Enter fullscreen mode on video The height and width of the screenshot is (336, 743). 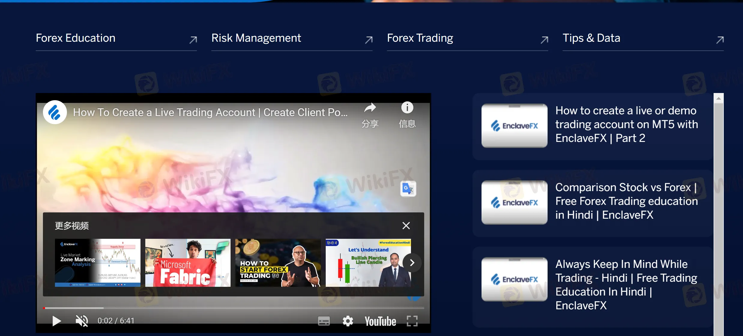[x=412, y=321]
